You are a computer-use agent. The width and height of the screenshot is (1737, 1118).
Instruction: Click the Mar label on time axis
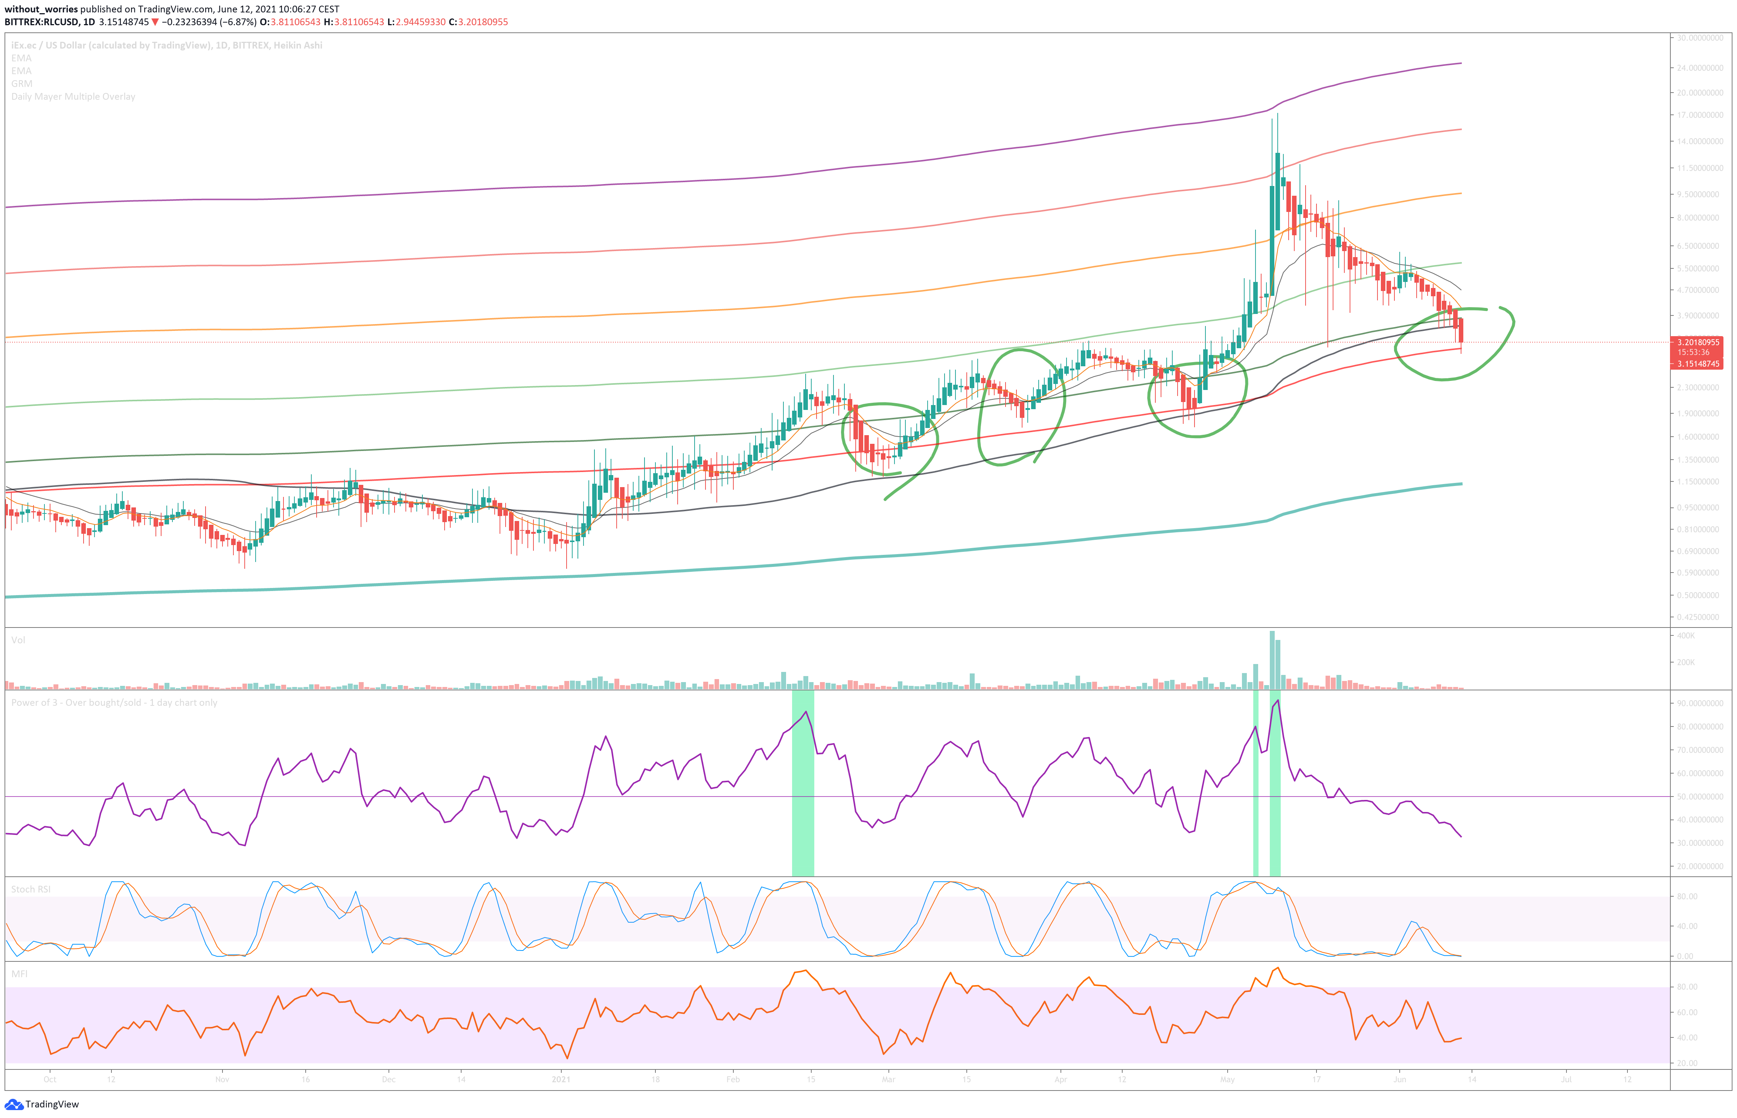coord(888,1080)
